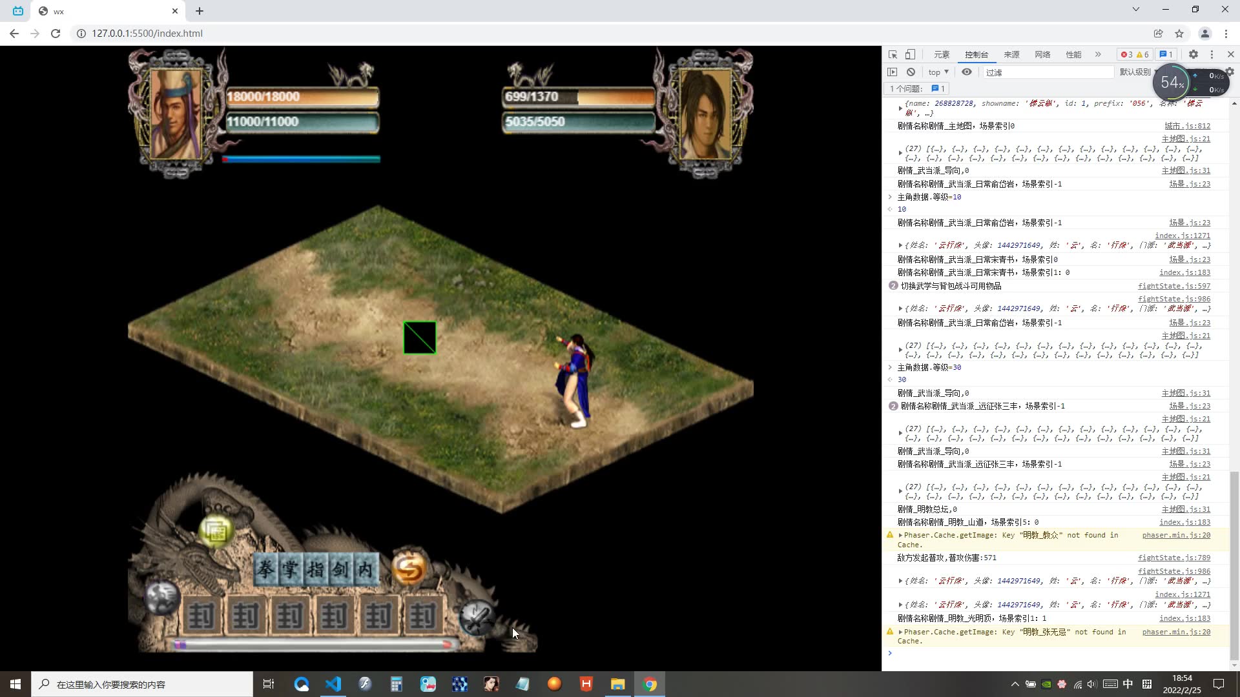Toggle the device toolbar icon
1240x697 pixels.
pos(910,55)
